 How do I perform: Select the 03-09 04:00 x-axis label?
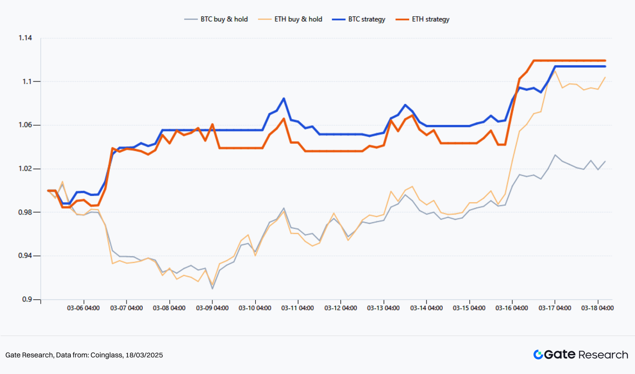tap(212, 308)
